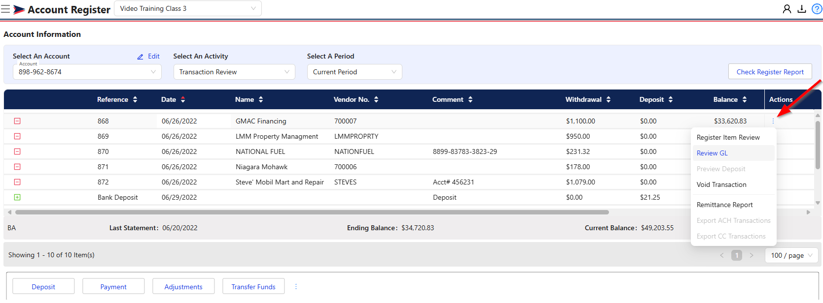Click the Edit pencil icon
823x303 pixels.
click(140, 57)
